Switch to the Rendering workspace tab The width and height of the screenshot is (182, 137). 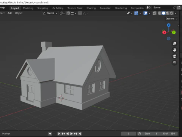click(121, 8)
